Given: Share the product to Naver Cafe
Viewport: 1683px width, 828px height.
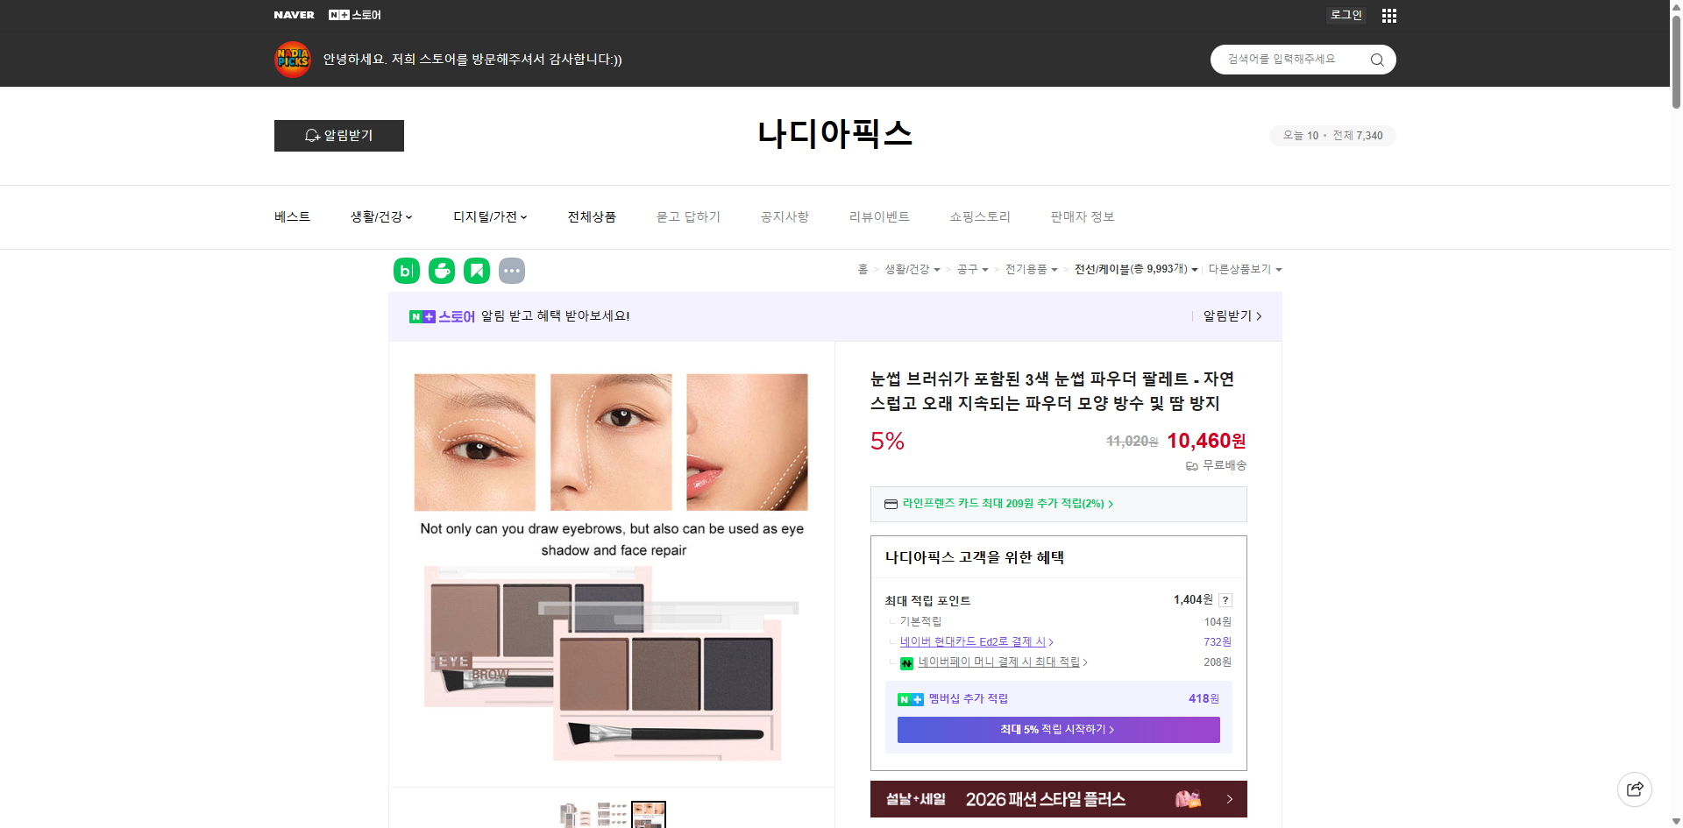Looking at the screenshot, I should (x=441, y=271).
